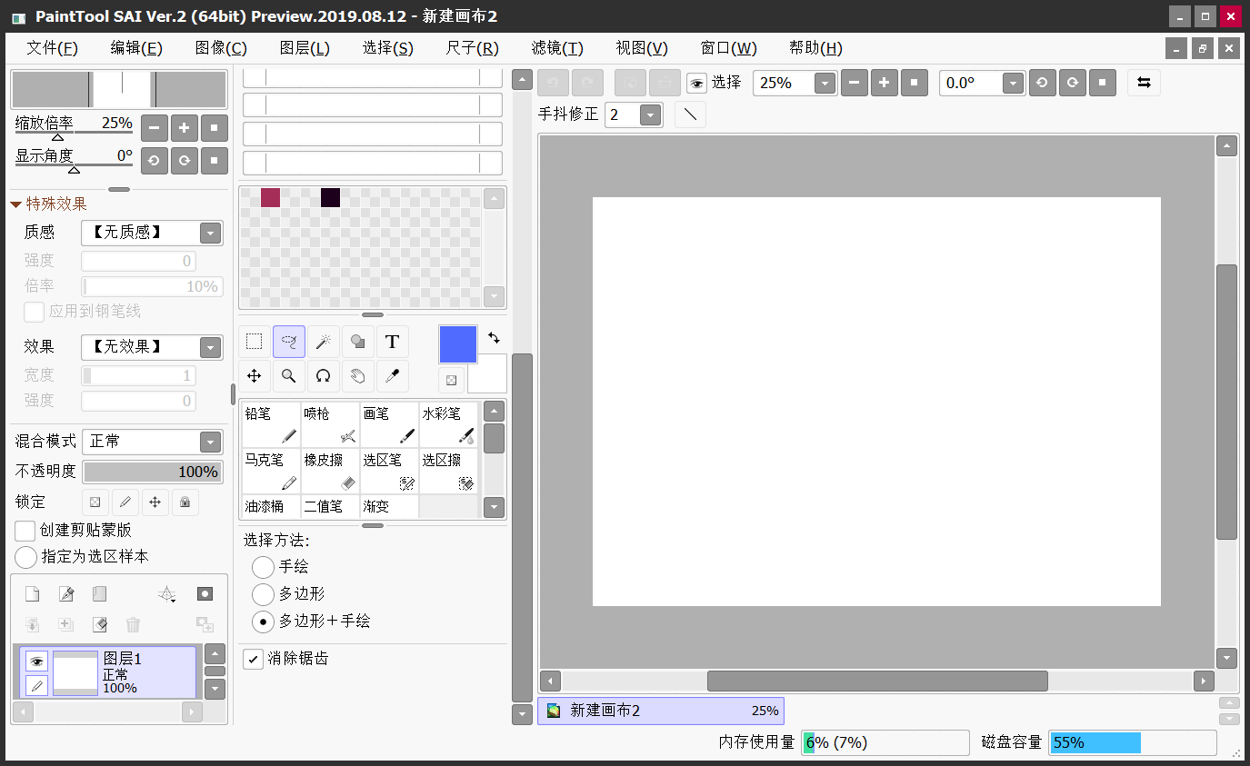Lock all with padlock icon

pos(185,502)
